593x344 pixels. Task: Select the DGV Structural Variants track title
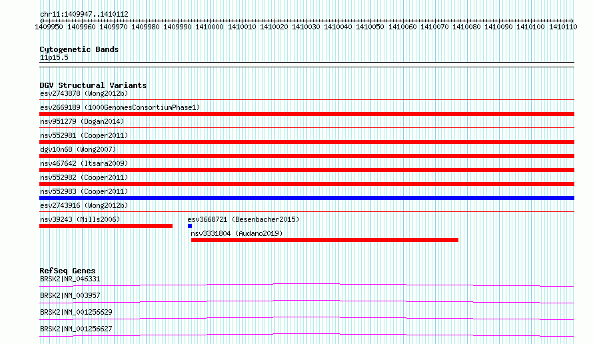[x=93, y=85]
